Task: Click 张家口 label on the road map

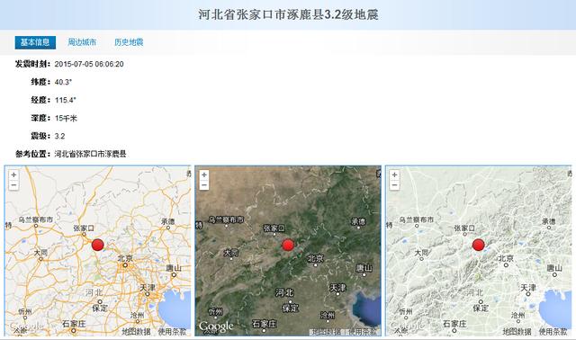Action: [84, 228]
